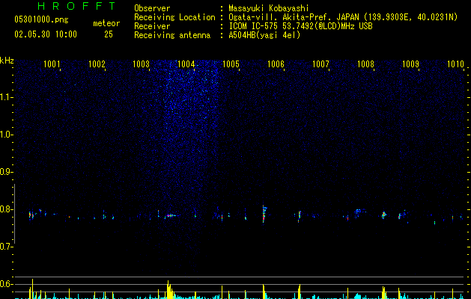Click the 0.9 kHz frequency label
The image size is (471, 299).
pyautogui.click(x=6, y=172)
